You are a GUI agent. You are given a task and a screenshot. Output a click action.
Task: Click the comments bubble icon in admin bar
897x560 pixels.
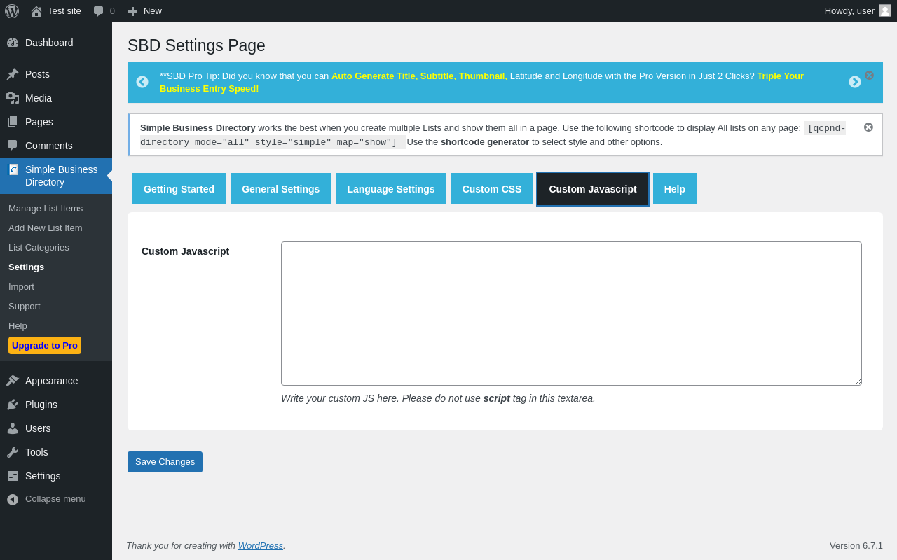tap(98, 11)
